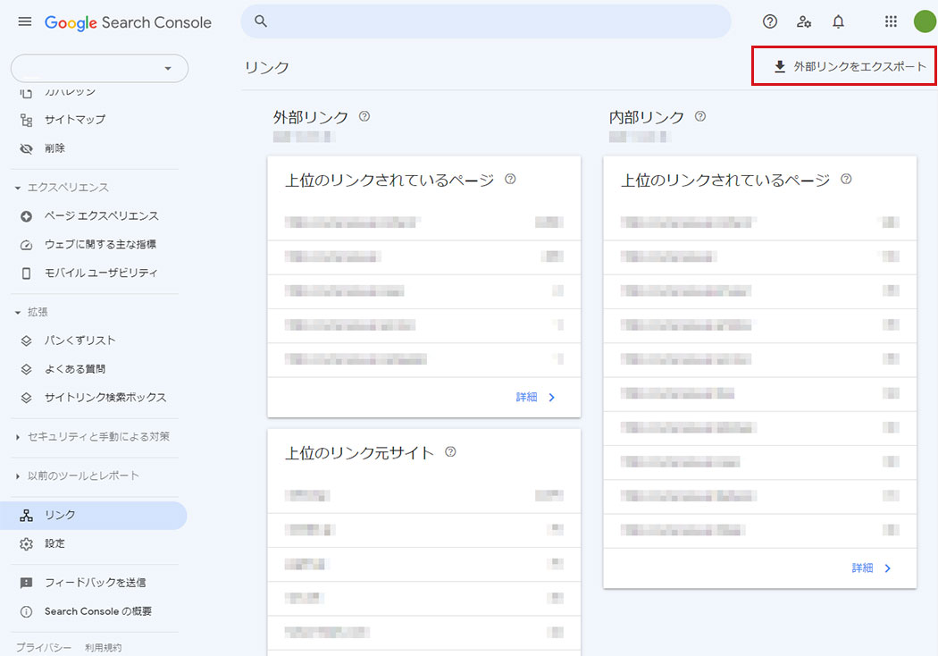Viewport: 938px width, 656px height.
Task: Click 外部リンクをエクスポート button
Action: click(850, 67)
